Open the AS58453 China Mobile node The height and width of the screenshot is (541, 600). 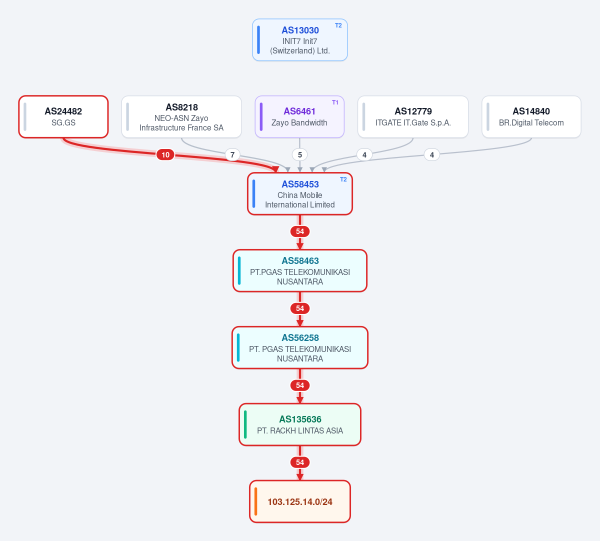[x=300, y=194]
